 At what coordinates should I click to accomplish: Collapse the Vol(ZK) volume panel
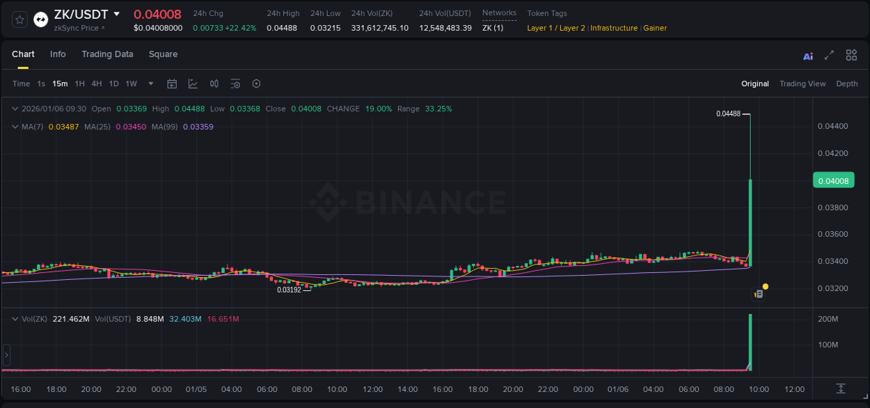15,319
